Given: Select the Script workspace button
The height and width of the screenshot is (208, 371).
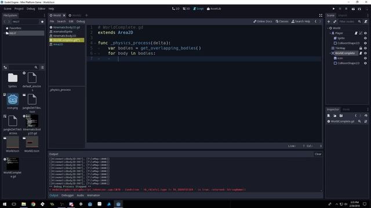Looking at the screenshot, I should [x=198, y=9].
